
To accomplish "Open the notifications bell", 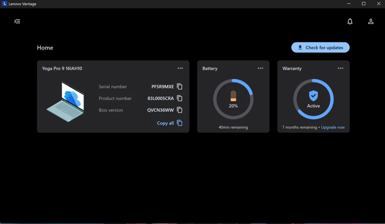I will pyautogui.click(x=350, y=22).
